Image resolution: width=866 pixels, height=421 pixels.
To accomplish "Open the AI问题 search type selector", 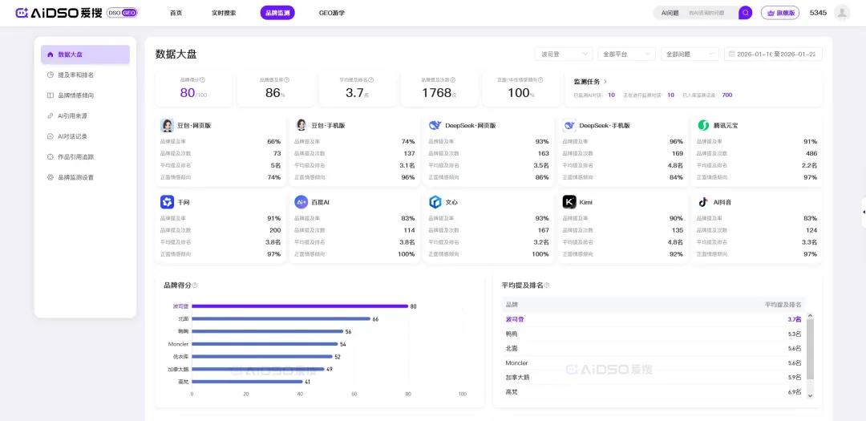I will [x=670, y=13].
